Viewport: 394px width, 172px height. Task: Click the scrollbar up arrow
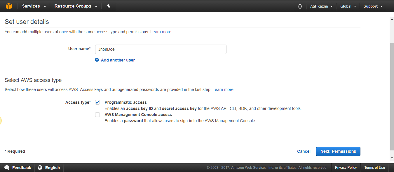click(392, 19)
